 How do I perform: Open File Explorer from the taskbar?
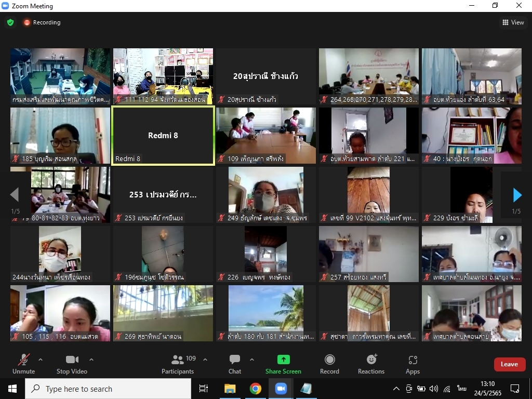(x=230, y=389)
